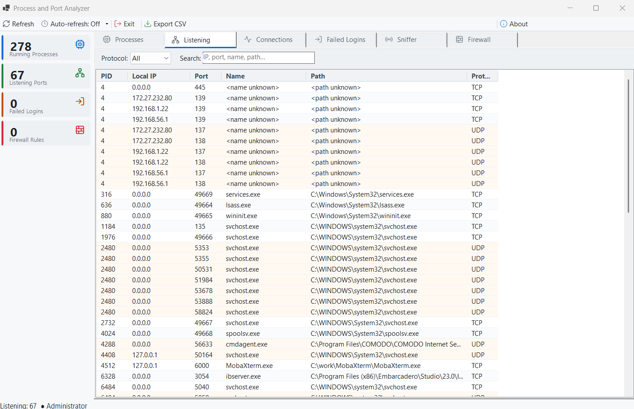Click the application icon in the title bar
634x409 pixels.
(x=6, y=8)
